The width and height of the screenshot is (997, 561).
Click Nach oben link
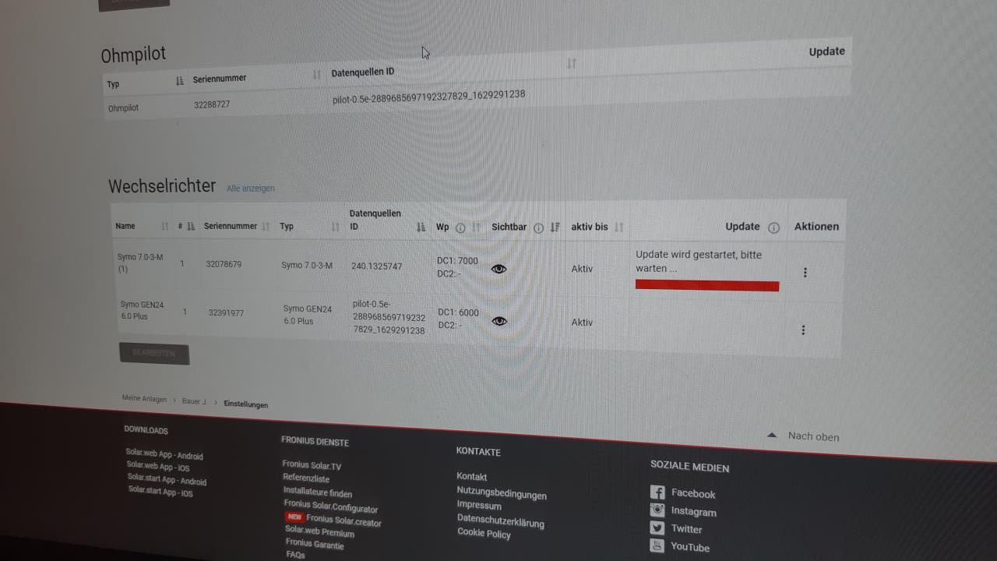814,436
